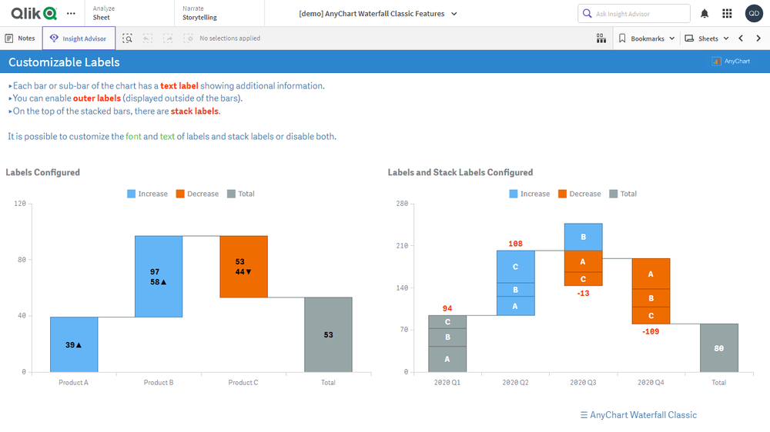Open the QD user profile avatar
The height and width of the screenshot is (432, 770).
(x=754, y=13)
